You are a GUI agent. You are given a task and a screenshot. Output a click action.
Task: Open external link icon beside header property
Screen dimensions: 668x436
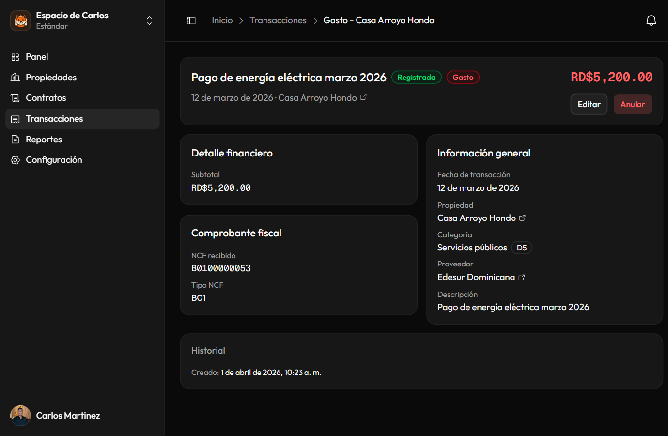click(363, 97)
